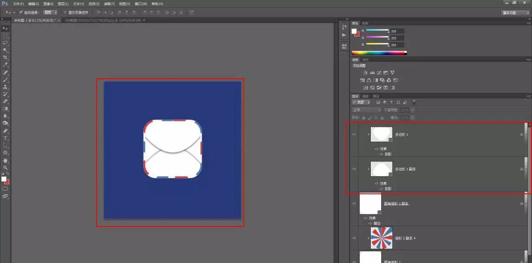Viewport: 532px width, 263px height.
Task: Select the Crop tool
Action: pyautogui.click(x=5, y=57)
